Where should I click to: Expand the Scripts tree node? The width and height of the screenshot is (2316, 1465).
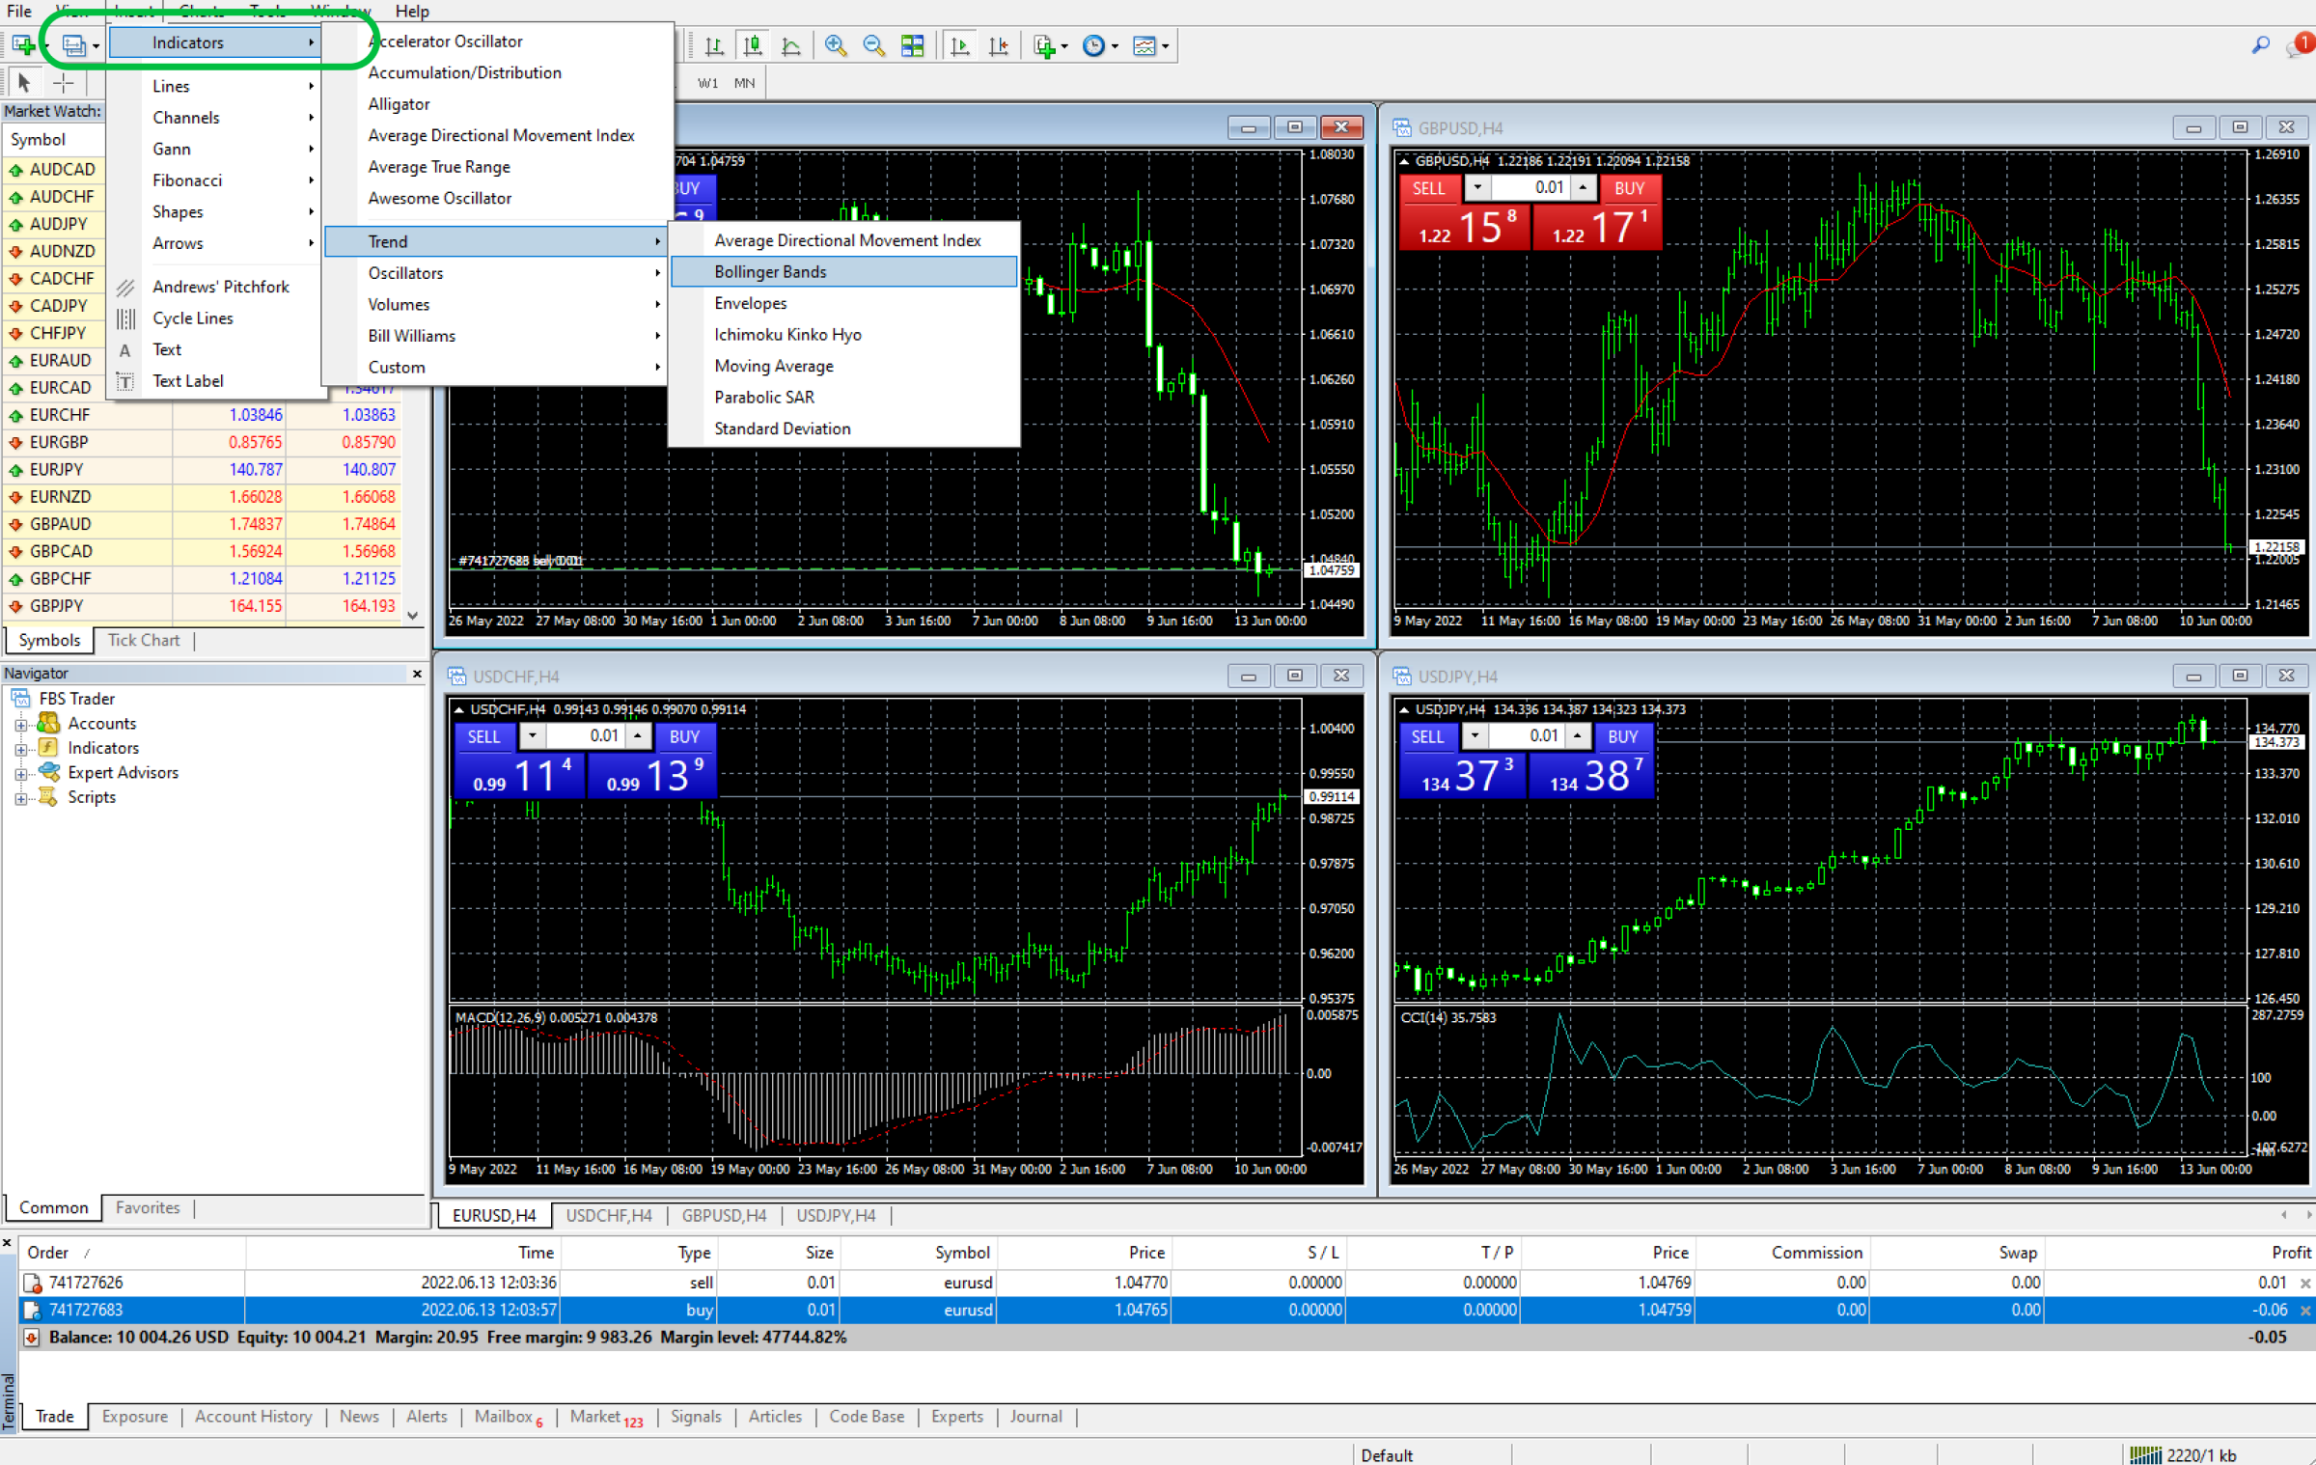pos(20,798)
